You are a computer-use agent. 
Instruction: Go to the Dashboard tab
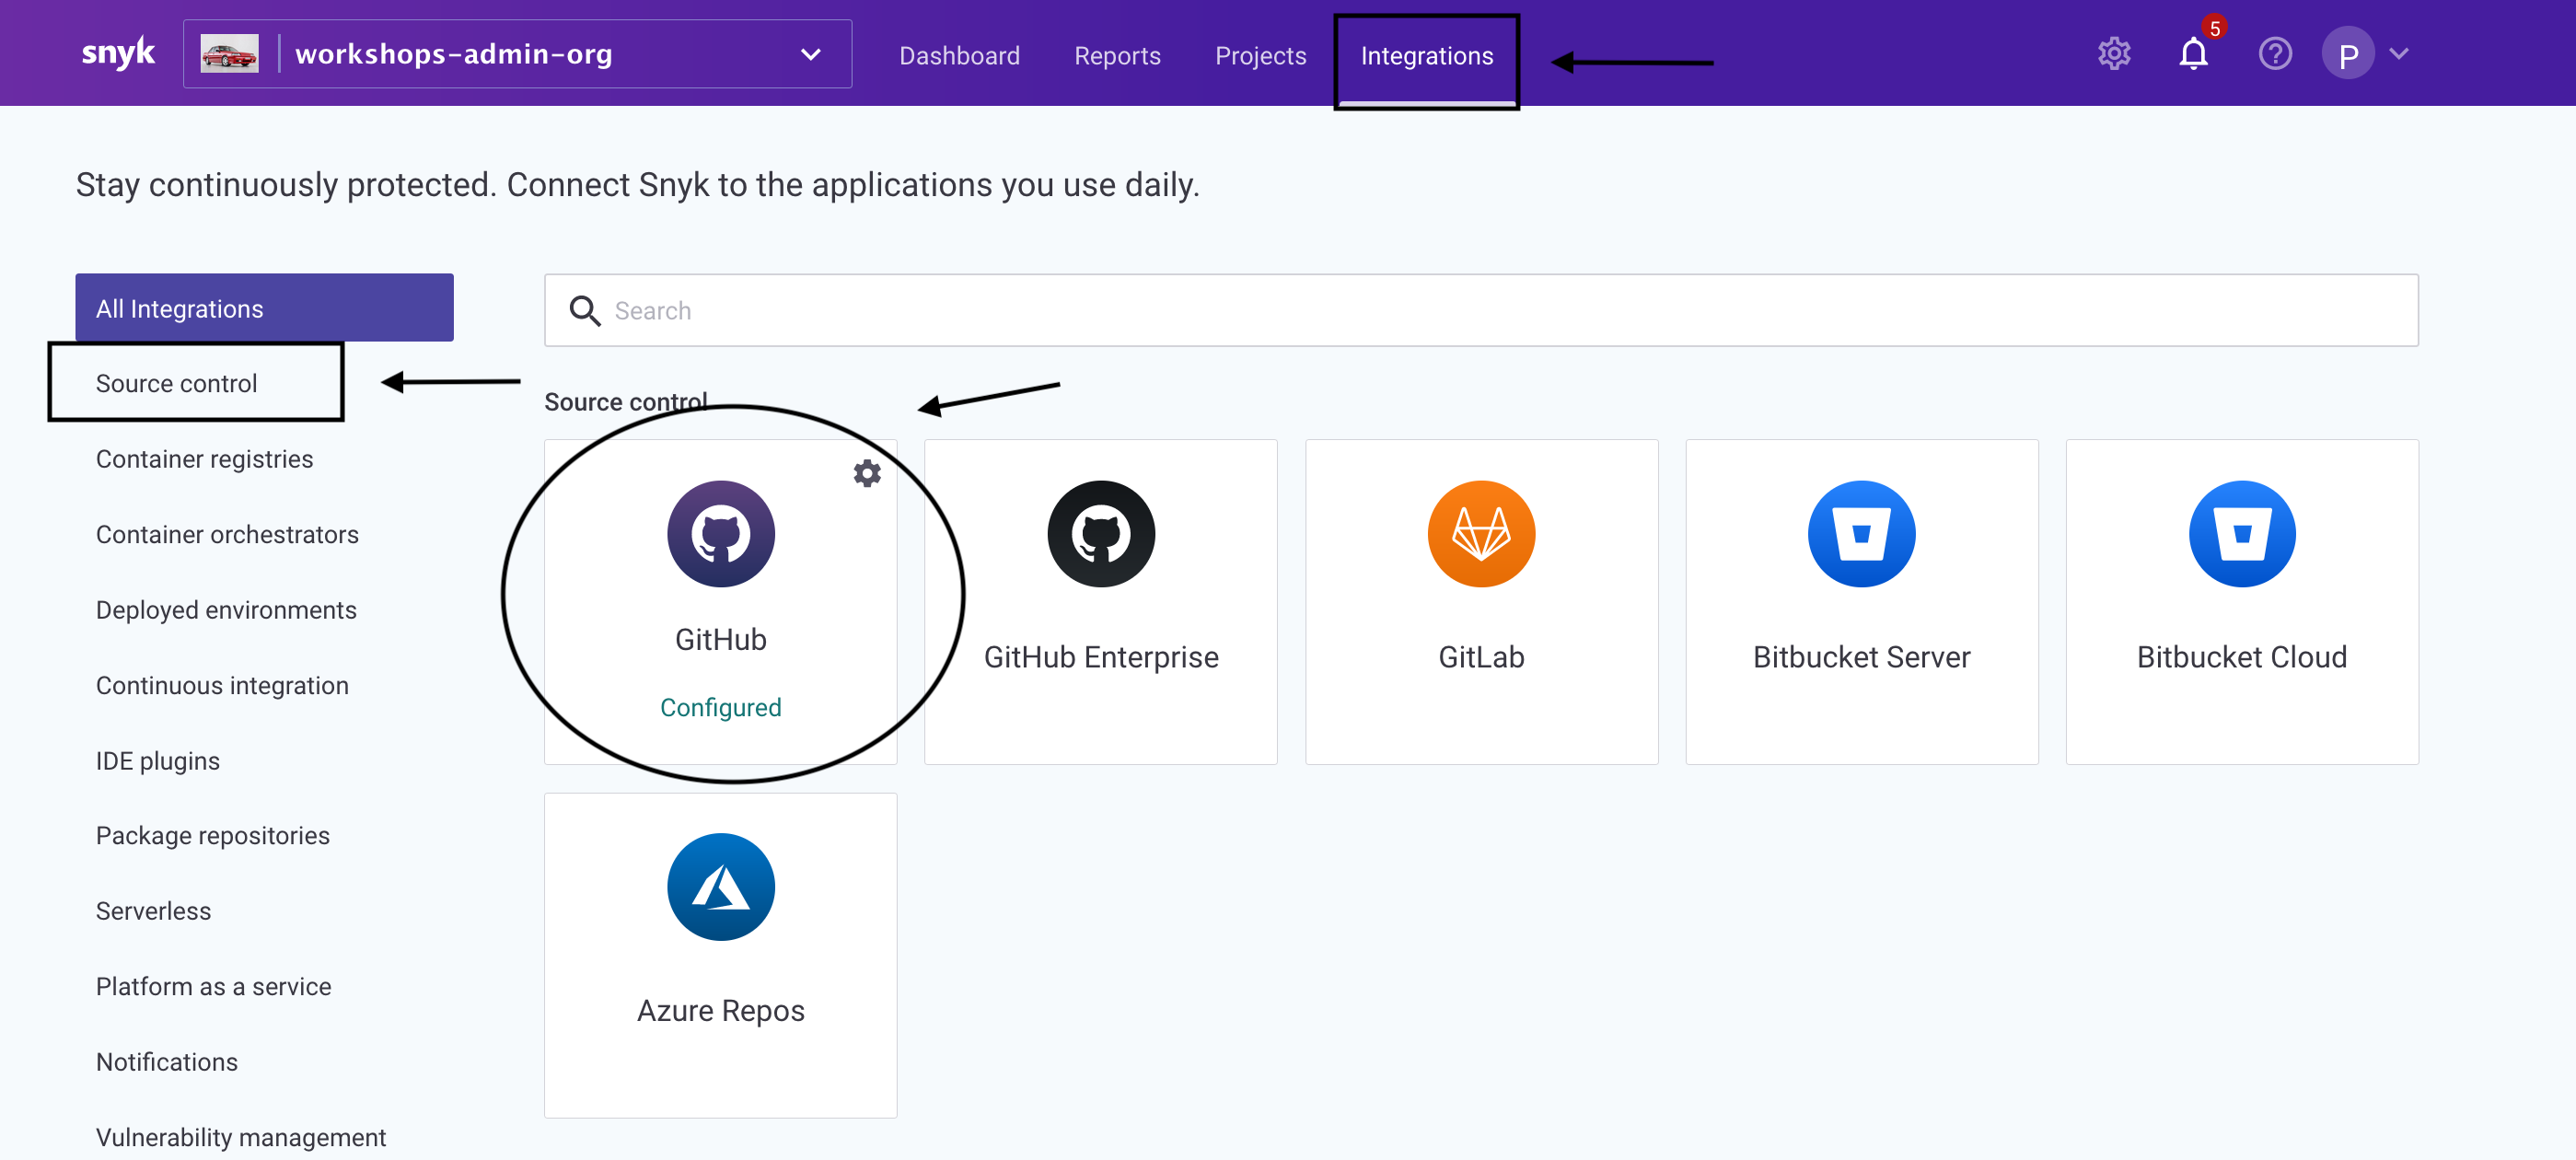[x=958, y=56]
